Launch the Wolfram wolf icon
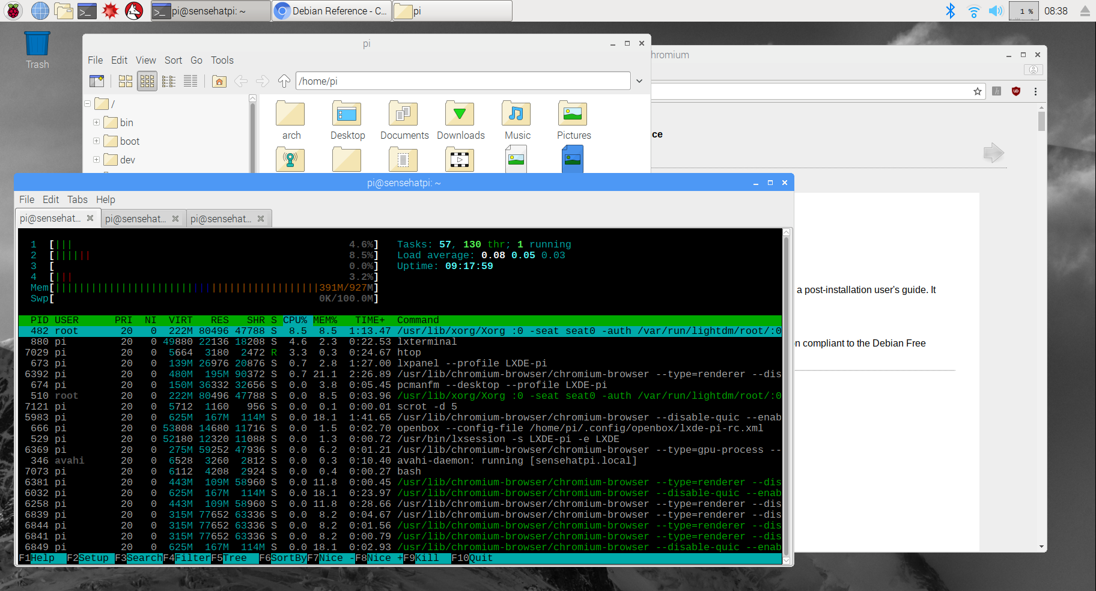 click(x=134, y=11)
